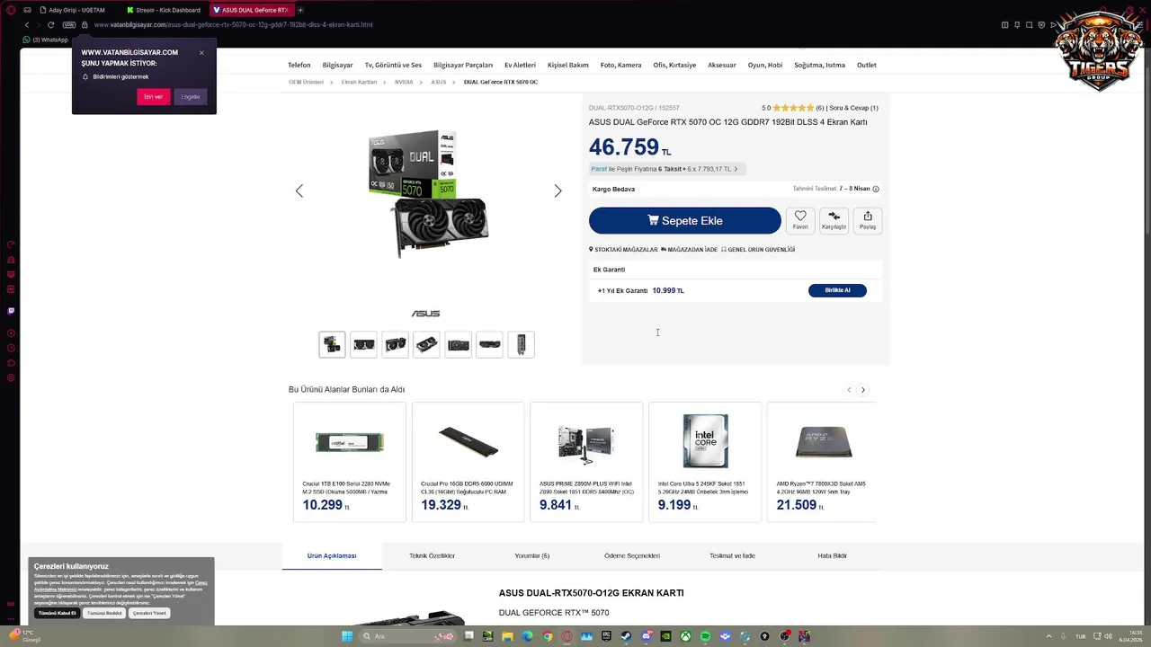
Task: Open AMD Ryzen 7 7800X3D product card
Action: click(821, 462)
